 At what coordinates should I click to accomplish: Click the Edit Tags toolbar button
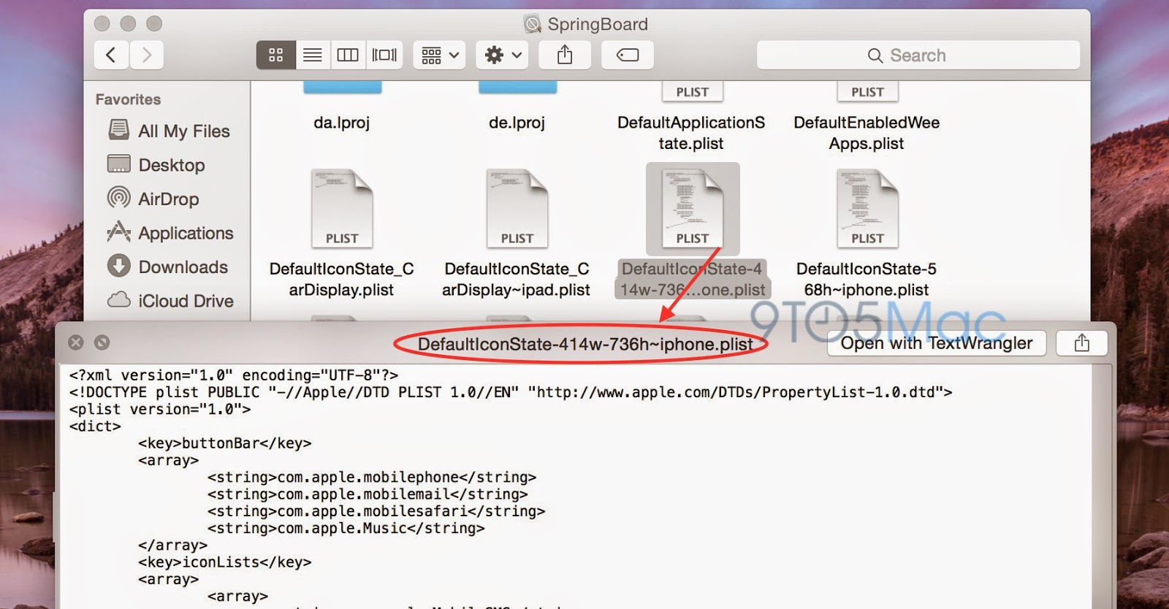pos(628,55)
